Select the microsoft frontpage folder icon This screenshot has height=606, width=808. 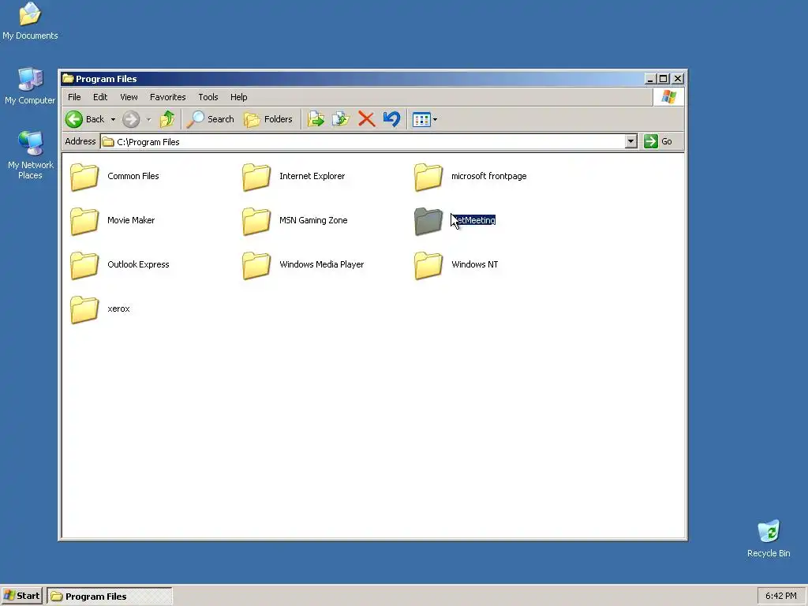(428, 177)
